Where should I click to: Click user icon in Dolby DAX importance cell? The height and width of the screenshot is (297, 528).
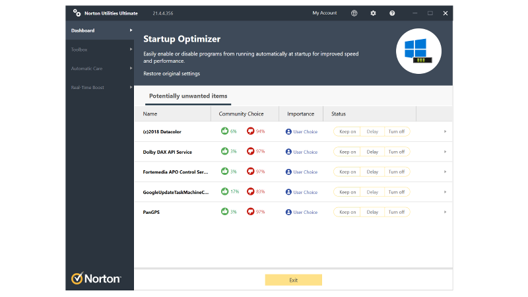pos(288,152)
